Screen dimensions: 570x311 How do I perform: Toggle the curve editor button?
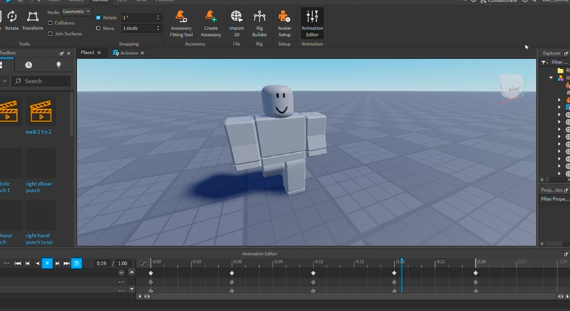pos(143,263)
